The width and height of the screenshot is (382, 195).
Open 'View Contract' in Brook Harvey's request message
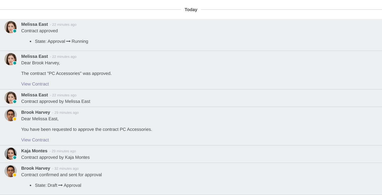pos(35,140)
